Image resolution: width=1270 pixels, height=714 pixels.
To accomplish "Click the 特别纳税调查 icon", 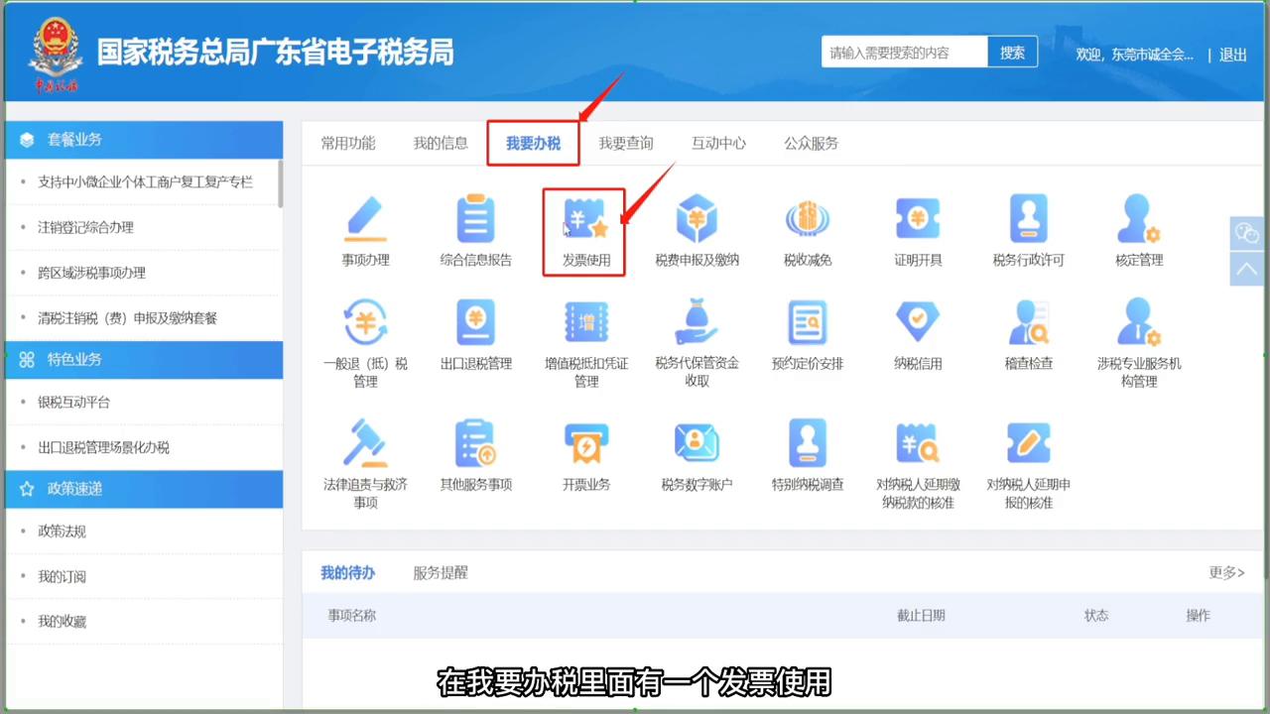I will 807,454.
